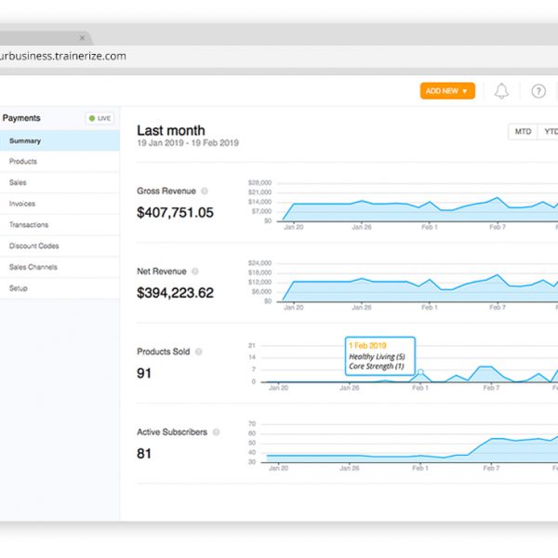
Task: Click the info icon beside Active Subscribers
Action: point(216,432)
